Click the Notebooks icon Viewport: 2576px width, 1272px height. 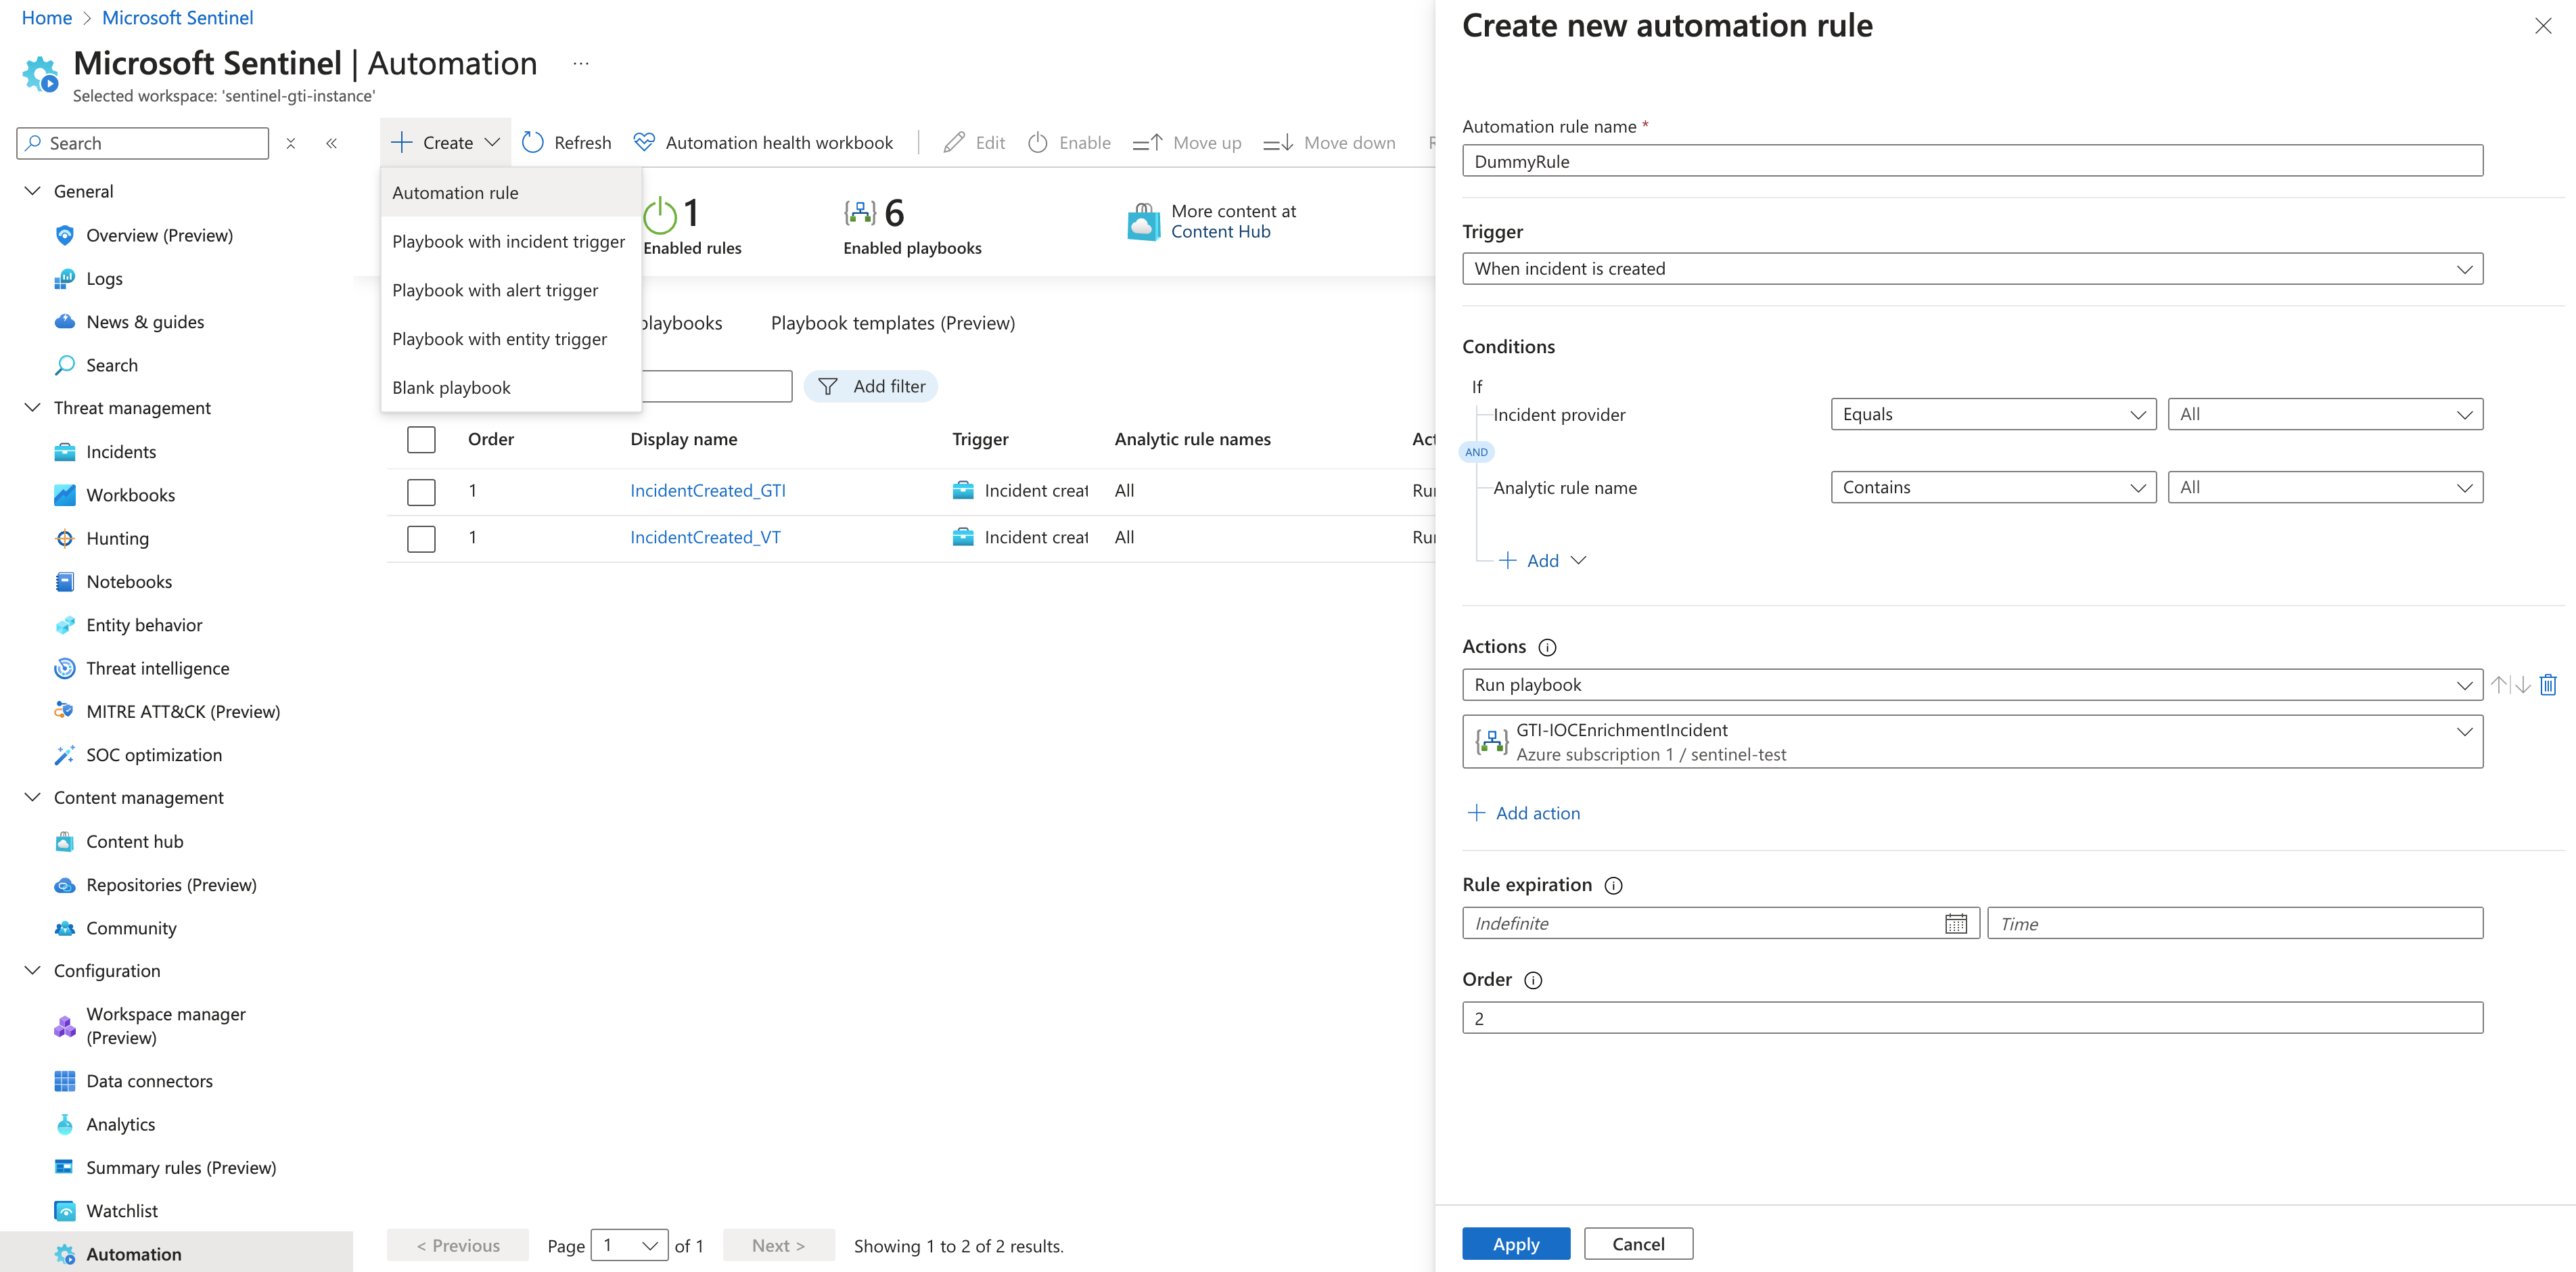click(65, 582)
